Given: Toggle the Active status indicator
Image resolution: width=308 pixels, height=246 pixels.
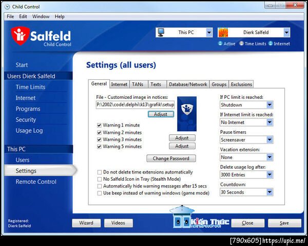Looking at the screenshot, I should click(220, 43).
